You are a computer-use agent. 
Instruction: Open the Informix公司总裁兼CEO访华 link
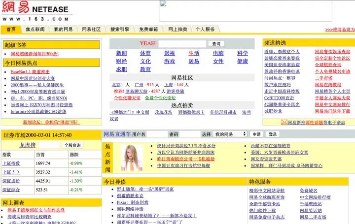[x=38, y=111]
